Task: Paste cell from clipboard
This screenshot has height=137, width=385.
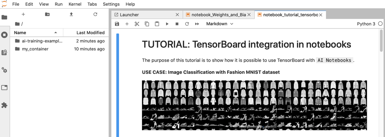Action: [x=157, y=24]
